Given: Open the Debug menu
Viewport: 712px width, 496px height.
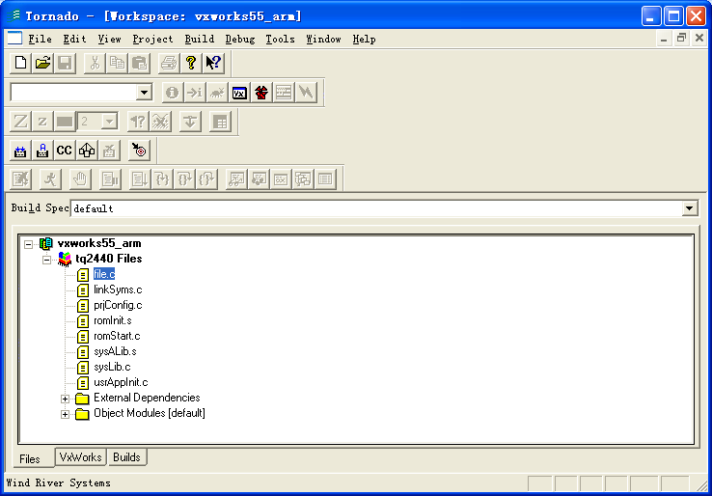Looking at the screenshot, I should click(240, 40).
